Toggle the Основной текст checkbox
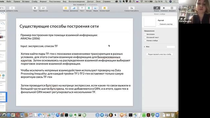210x118 pixels. 145,37
